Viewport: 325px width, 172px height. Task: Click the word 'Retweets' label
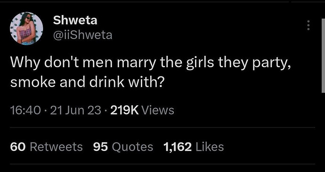57,147
